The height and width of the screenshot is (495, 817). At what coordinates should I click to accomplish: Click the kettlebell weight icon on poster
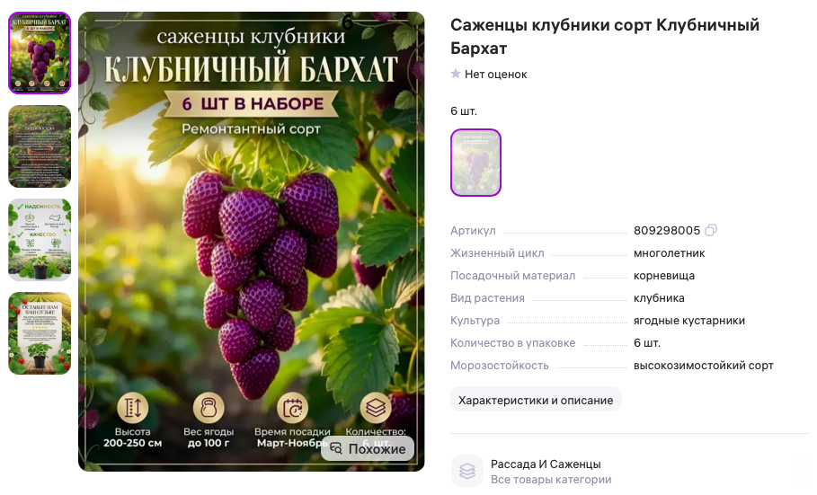coord(209,408)
